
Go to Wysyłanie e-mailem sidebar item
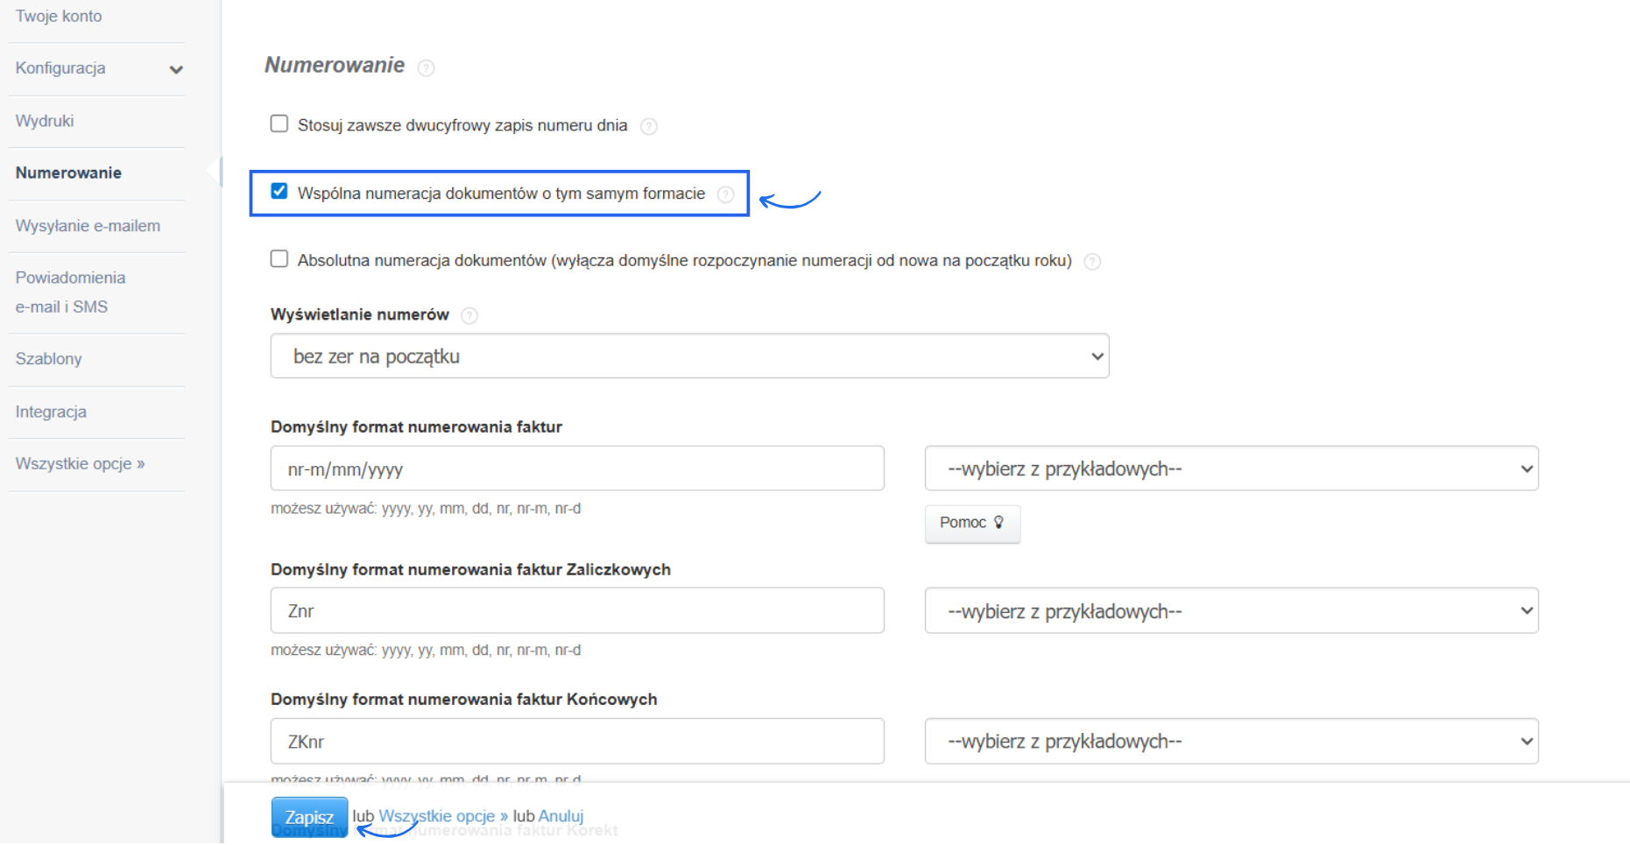point(88,226)
